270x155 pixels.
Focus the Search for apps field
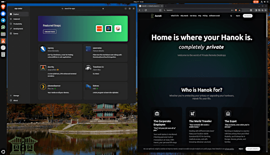tap(83, 8)
